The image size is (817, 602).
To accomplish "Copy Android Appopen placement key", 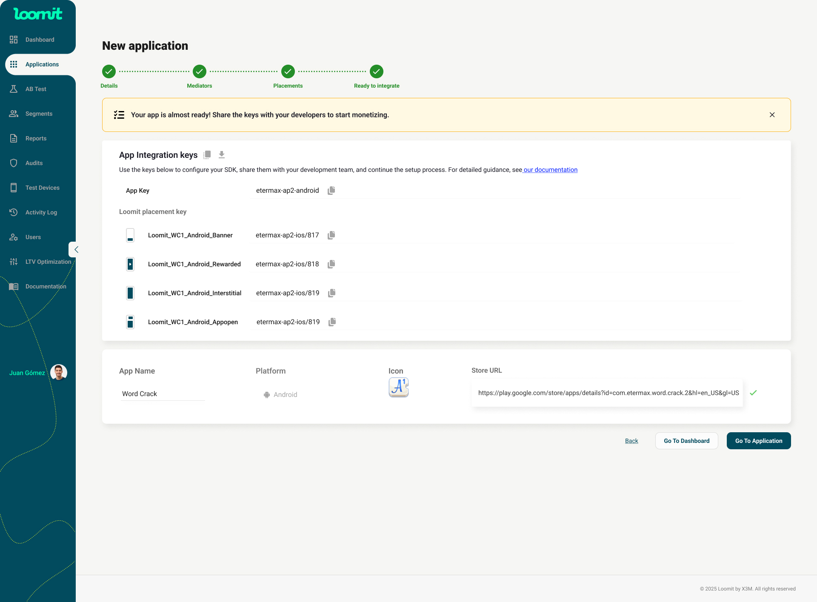I will point(332,322).
